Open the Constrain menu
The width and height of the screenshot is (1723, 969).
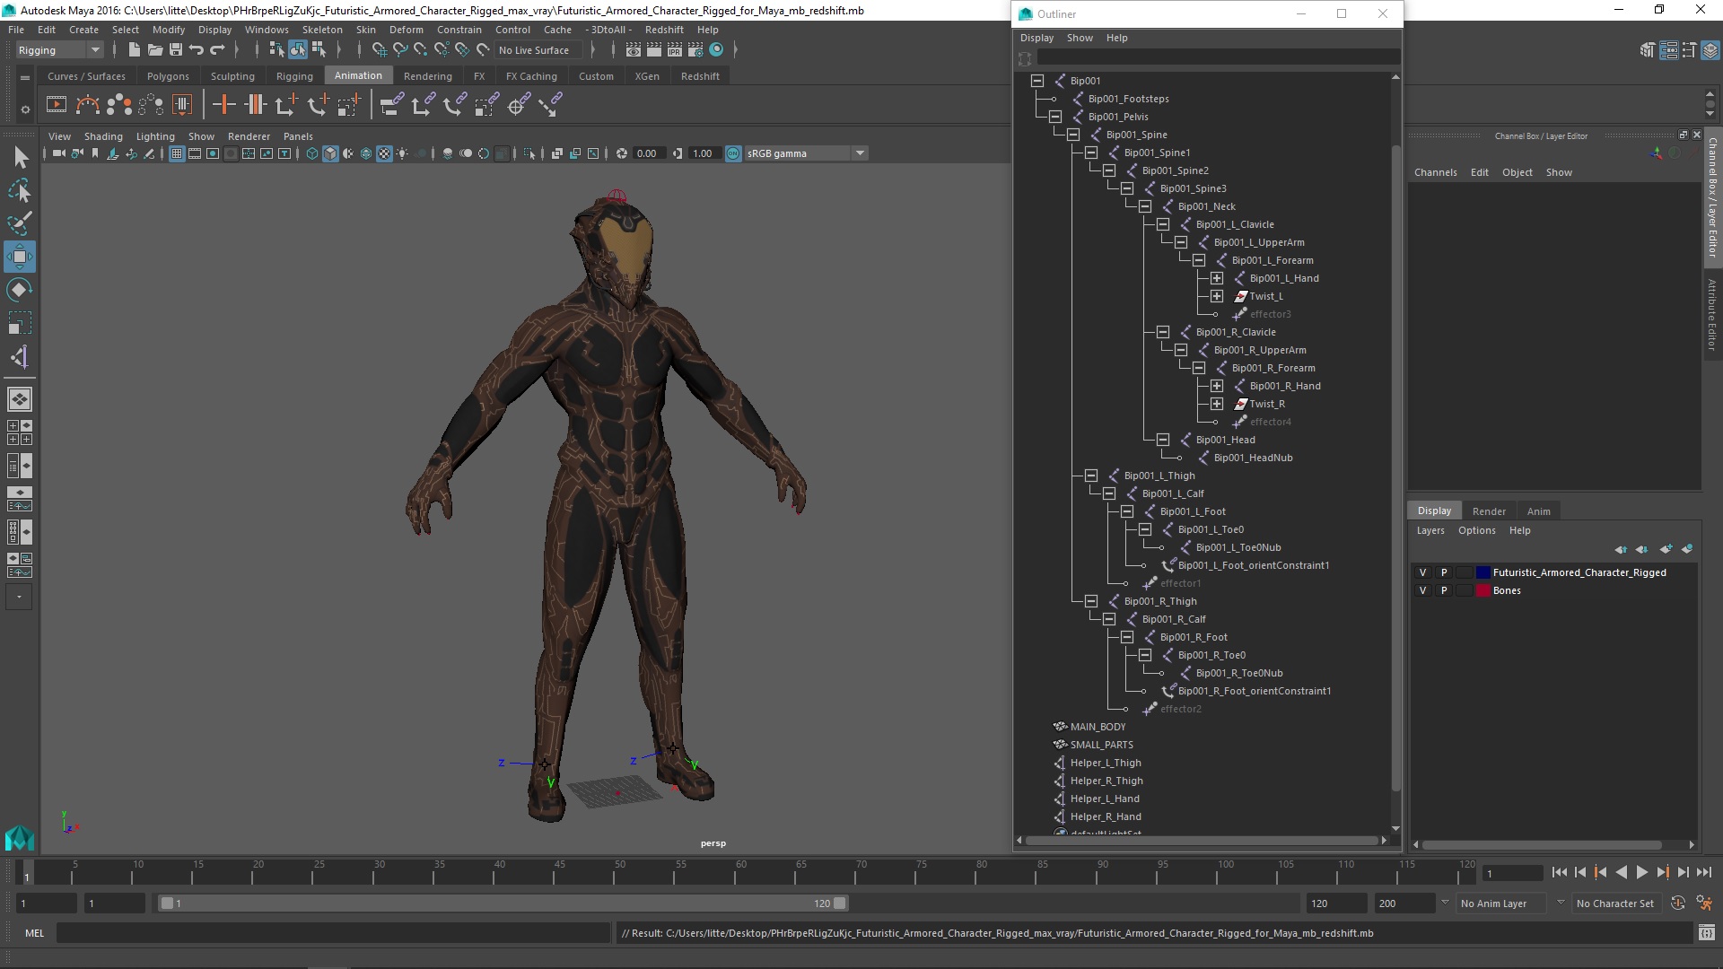point(459,30)
